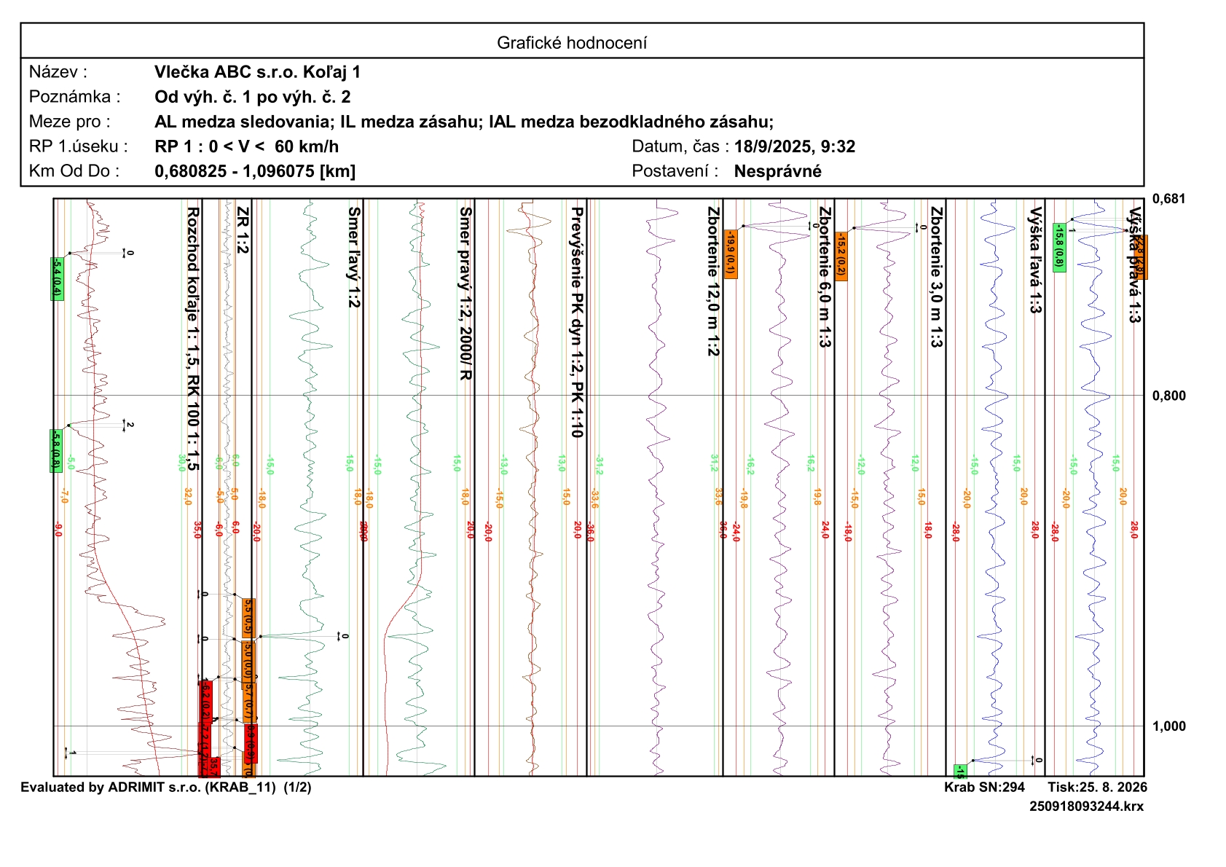This screenshot has width=1226, height=867.
Task: Select the 'ZR 1:2' chart label
Action: point(243,229)
